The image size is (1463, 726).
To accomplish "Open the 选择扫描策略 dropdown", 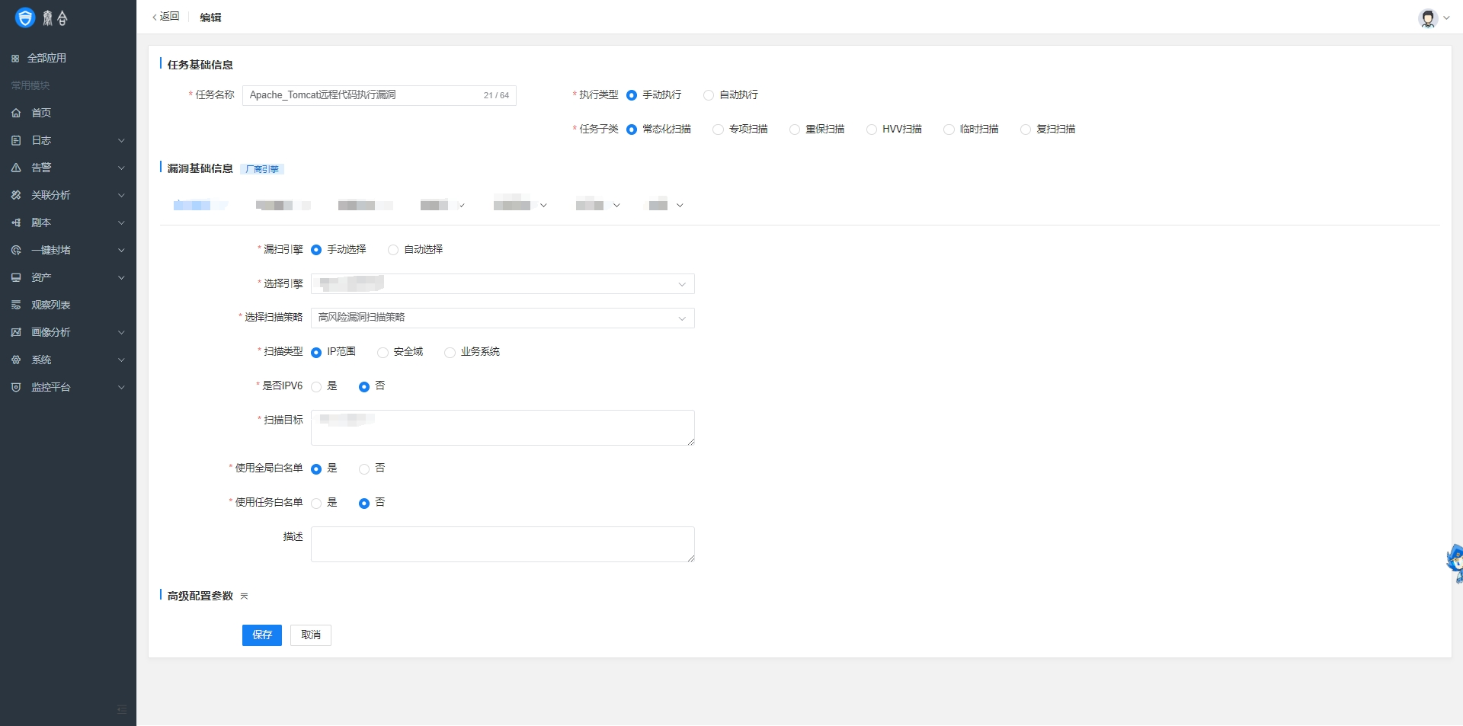I will (x=502, y=318).
